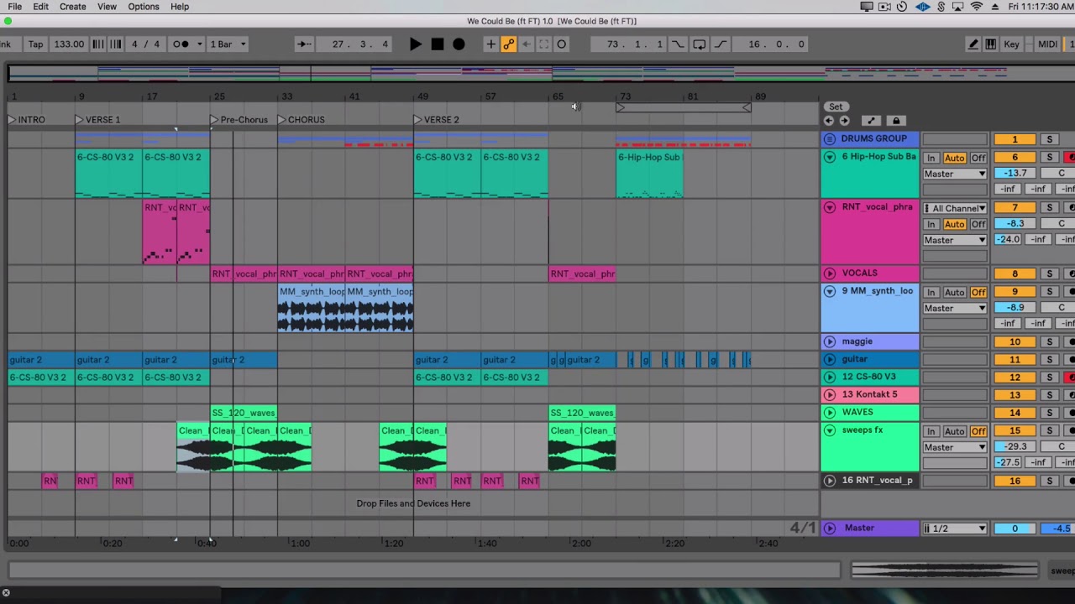Jump to the next locator arrow

tap(844, 121)
